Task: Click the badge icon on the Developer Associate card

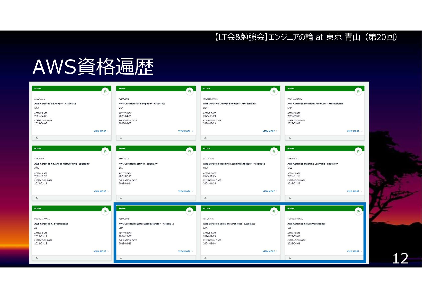Action: (105, 91)
